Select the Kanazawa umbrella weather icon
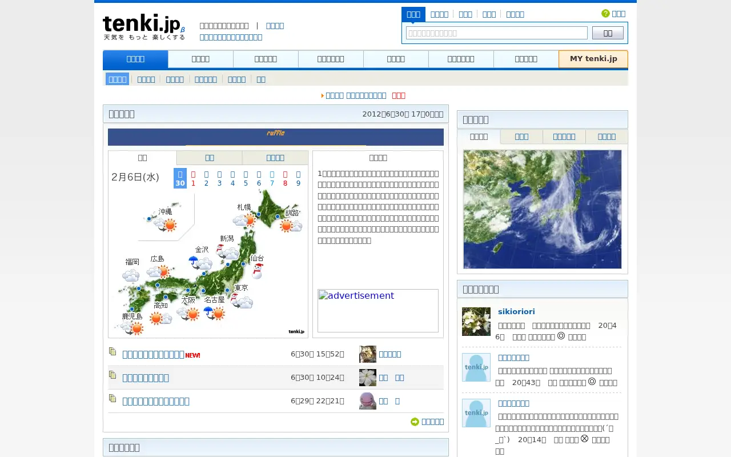The height and width of the screenshot is (457, 731). 200,263
